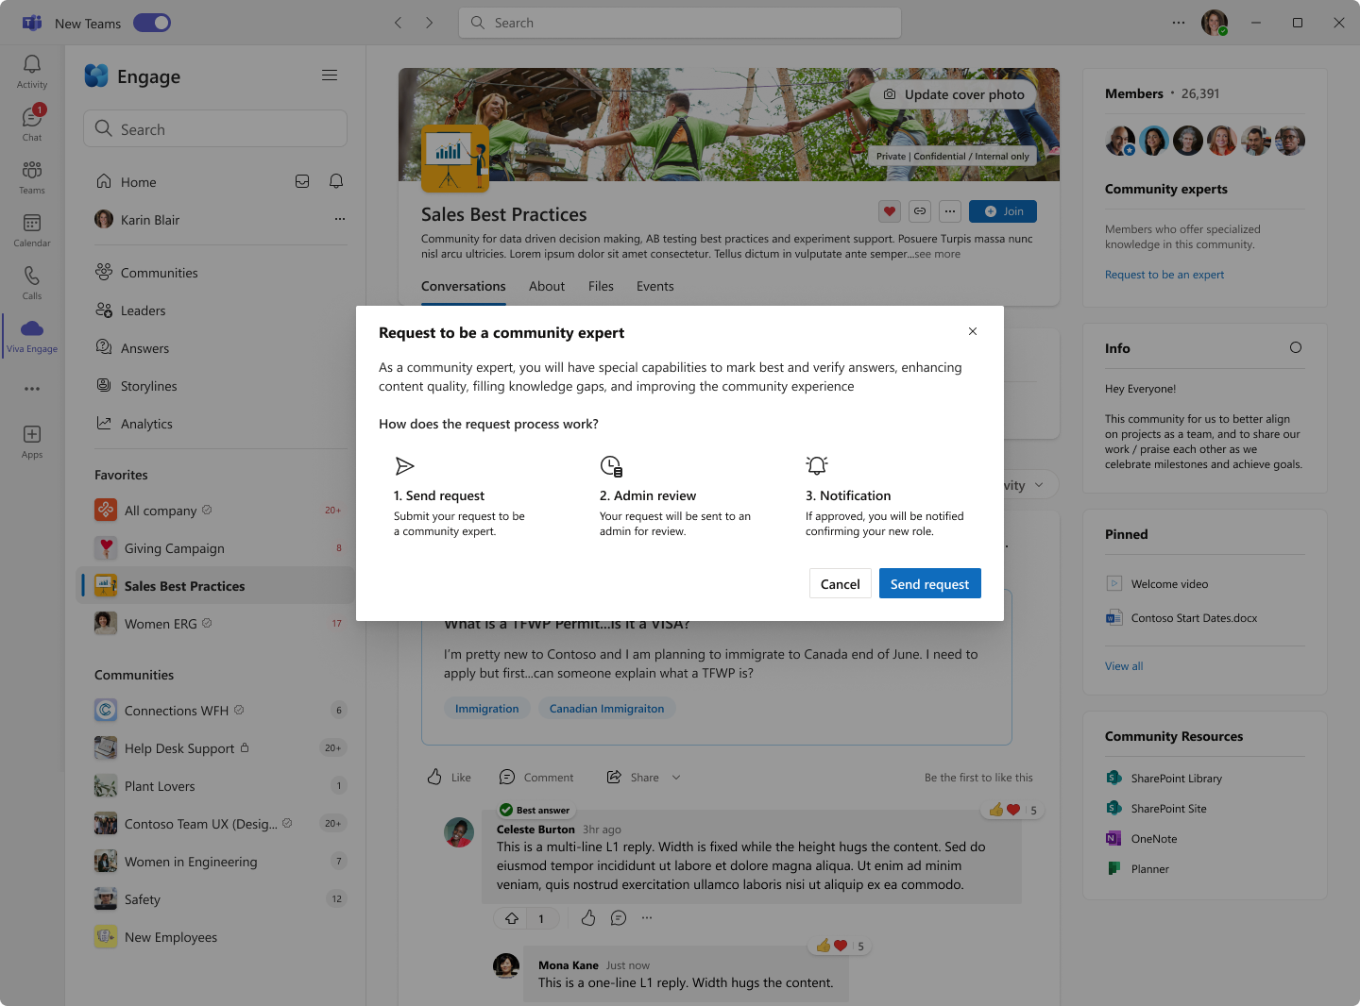
Task: Collapse Engage navigation with hamburger icon
Action: click(x=330, y=75)
